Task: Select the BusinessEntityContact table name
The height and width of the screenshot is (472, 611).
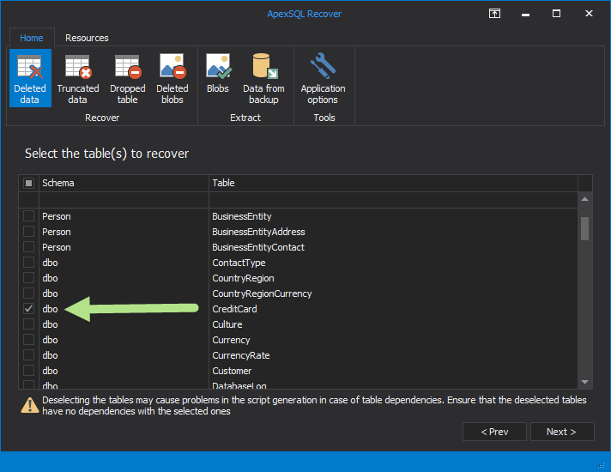Action: pyautogui.click(x=258, y=247)
